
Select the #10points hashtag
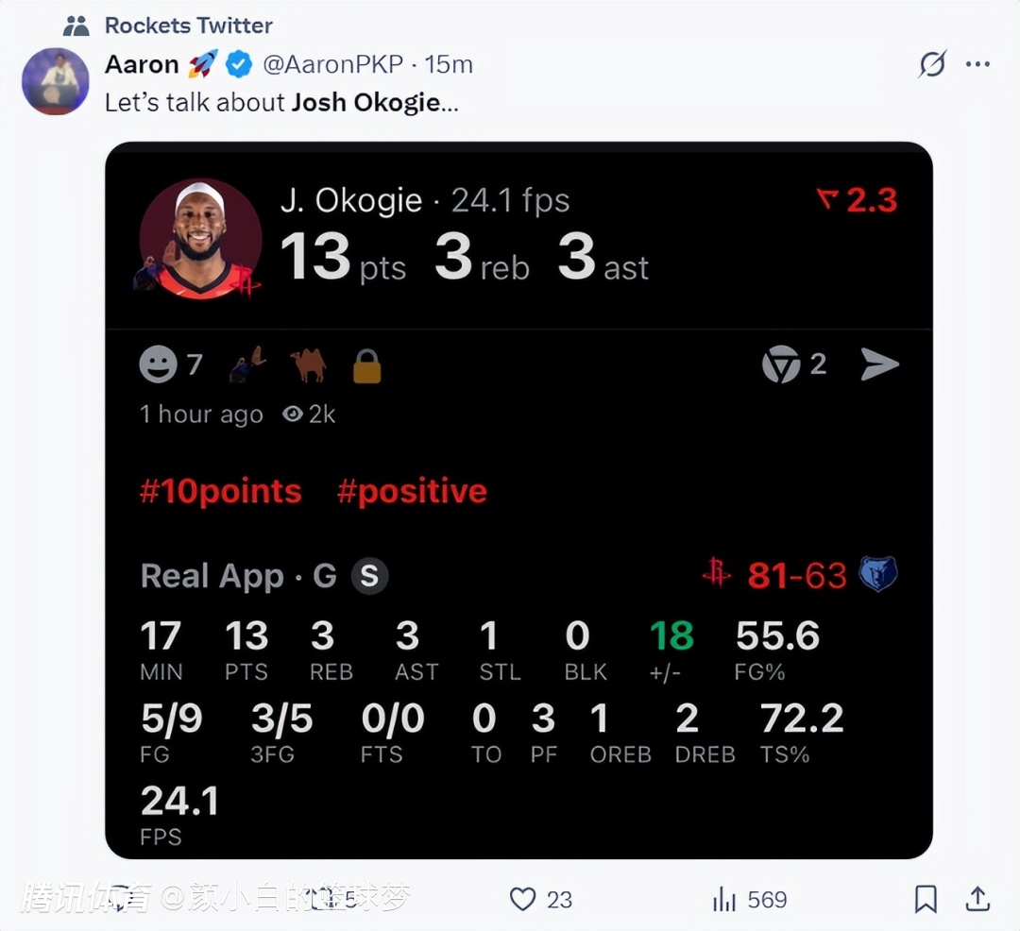[x=221, y=491]
